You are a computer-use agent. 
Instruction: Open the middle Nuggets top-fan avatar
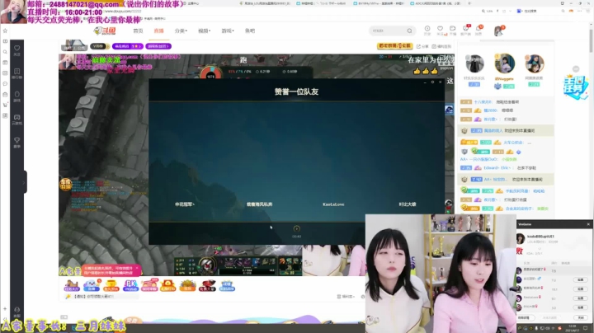click(x=504, y=63)
